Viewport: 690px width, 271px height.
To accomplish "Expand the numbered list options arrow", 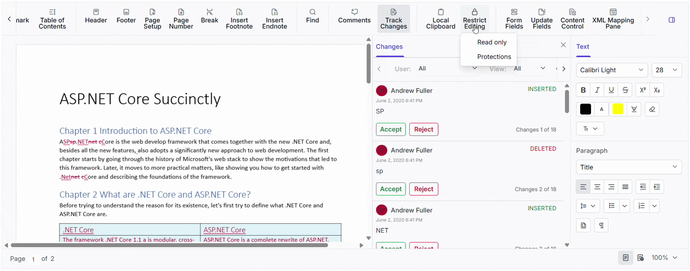I will tap(654, 206).
